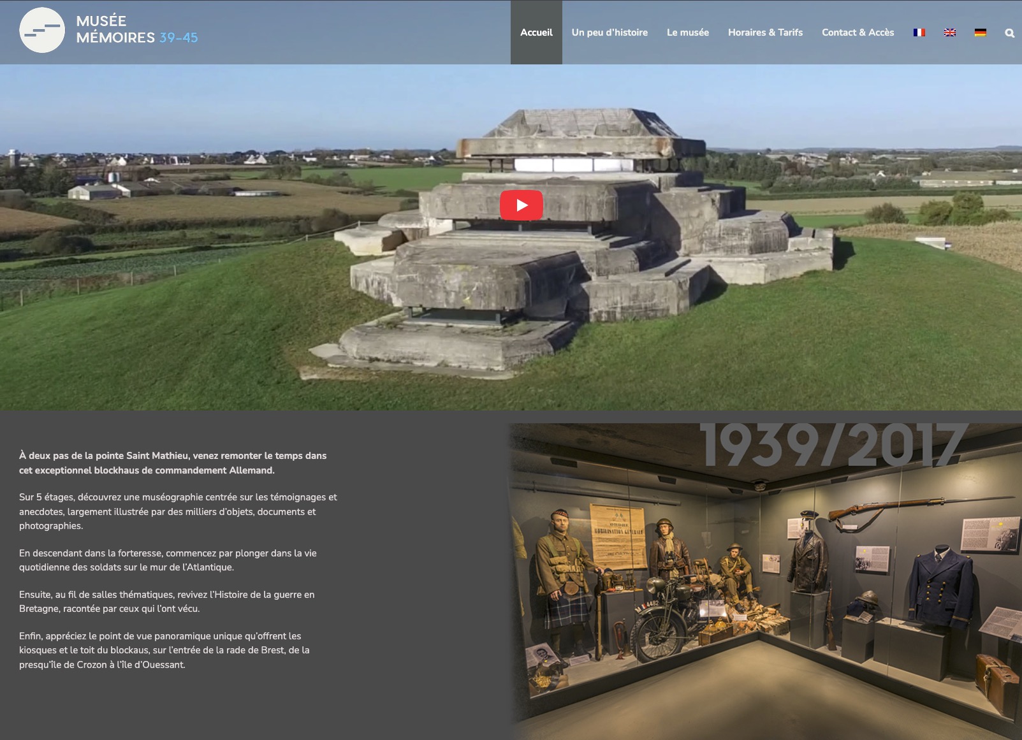This screenshot has height=740, width=1022.
Task: Click the paragraph starting En descendant dans la forteresse
Action: pos(168,560)
